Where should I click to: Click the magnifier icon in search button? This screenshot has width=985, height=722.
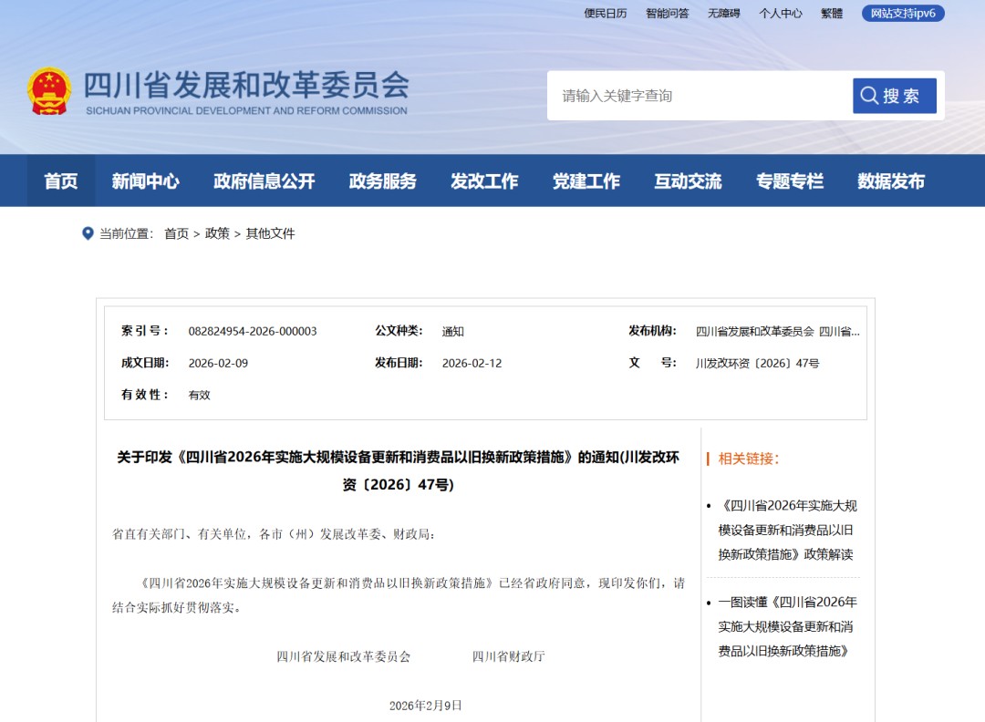click(869, 96)
